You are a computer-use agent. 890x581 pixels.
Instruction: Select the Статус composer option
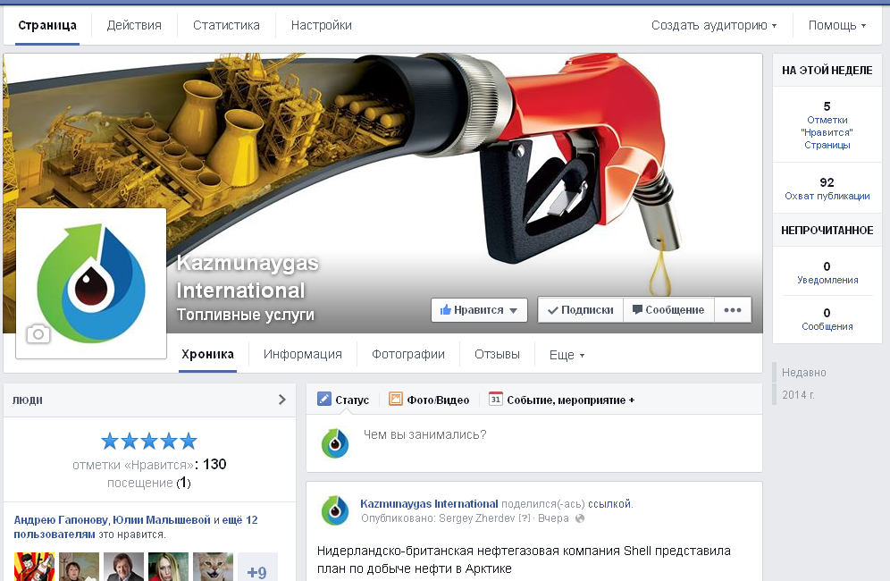[343, 400]
